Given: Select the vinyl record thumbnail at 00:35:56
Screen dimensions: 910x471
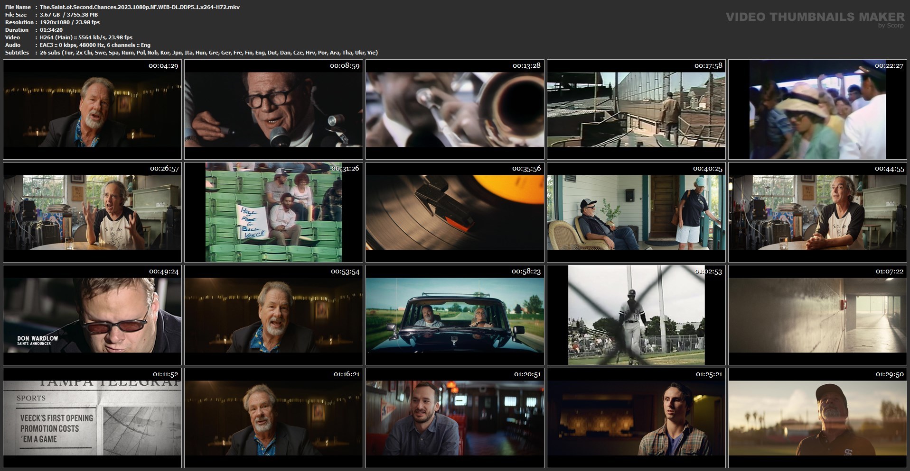Looking at the screenshot, I should [455, 212].
